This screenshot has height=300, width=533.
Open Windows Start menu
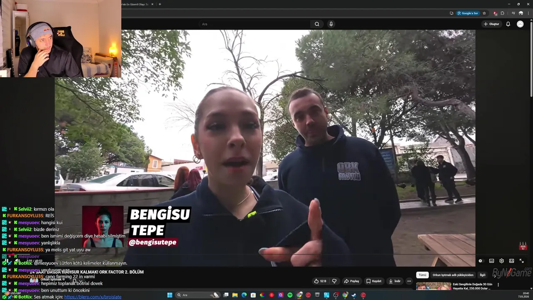169,295
